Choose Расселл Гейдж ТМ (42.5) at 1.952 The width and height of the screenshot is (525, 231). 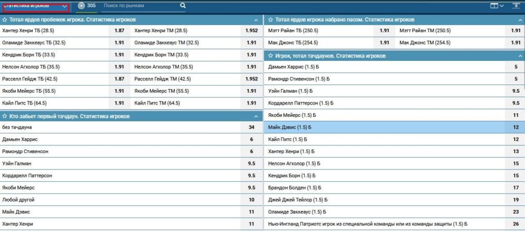click(251, 79)
